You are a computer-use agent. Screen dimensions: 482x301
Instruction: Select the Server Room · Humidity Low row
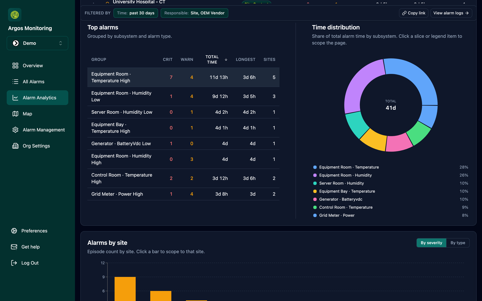pyautogui.click(x=183, y=112)
